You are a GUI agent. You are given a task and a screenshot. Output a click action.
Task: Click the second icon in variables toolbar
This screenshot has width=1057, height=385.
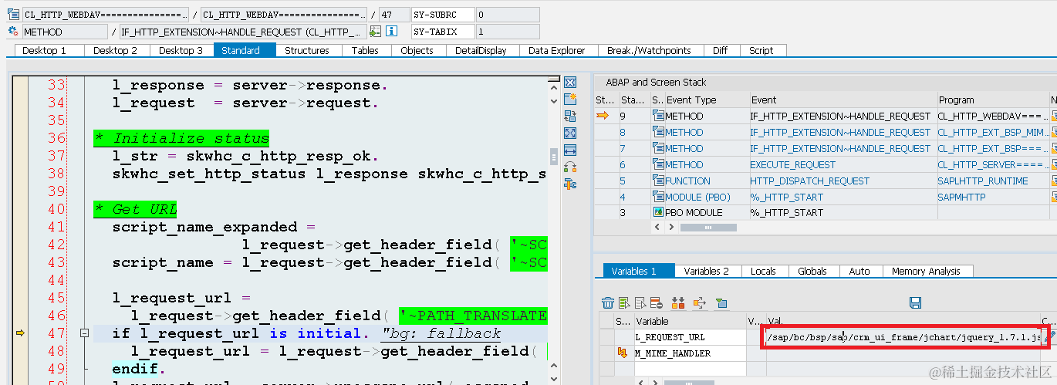624,302
